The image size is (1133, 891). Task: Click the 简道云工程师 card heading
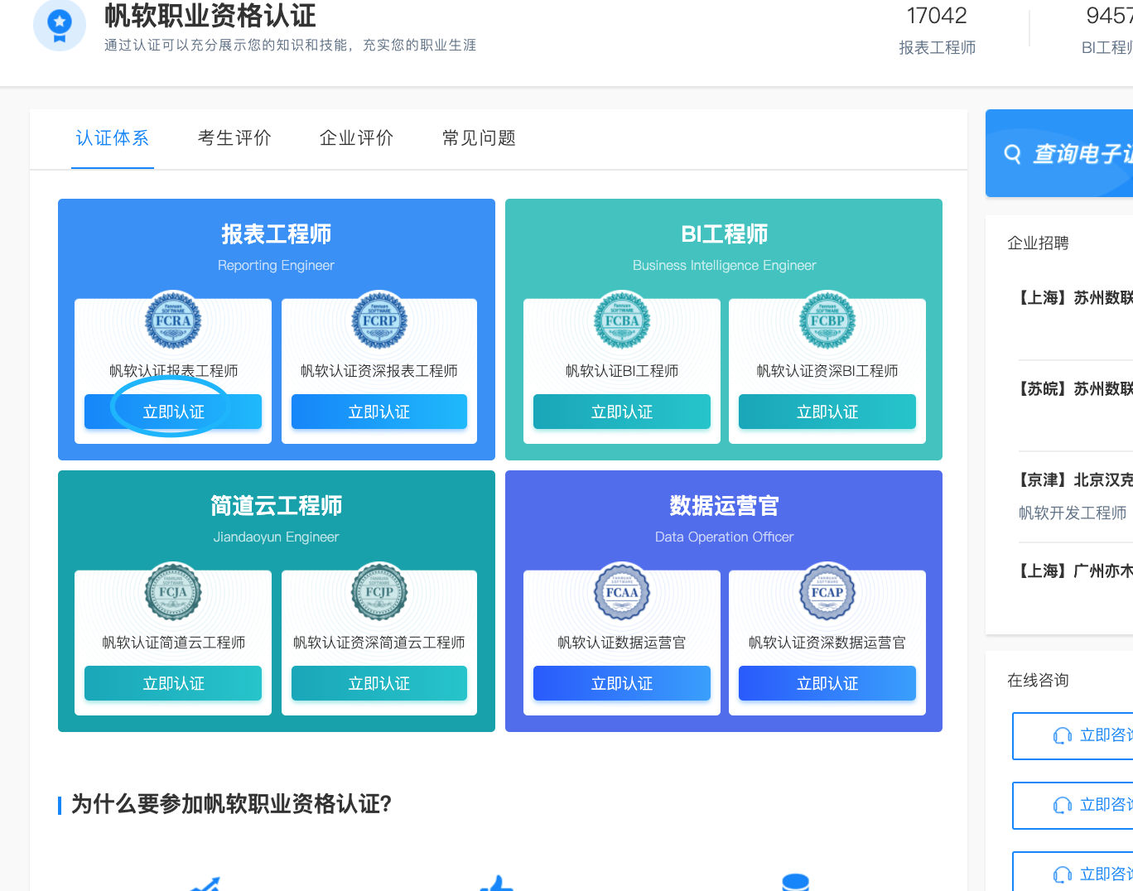coord(277,506)
